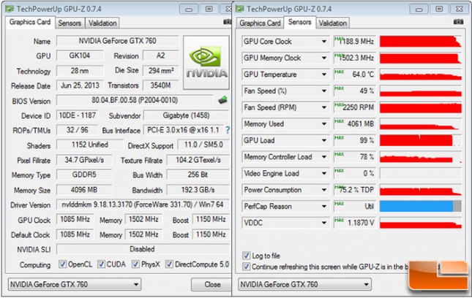Minimize the left GPU-Z window
Screen dimensions: 472x298
click(x=189, y=9)
